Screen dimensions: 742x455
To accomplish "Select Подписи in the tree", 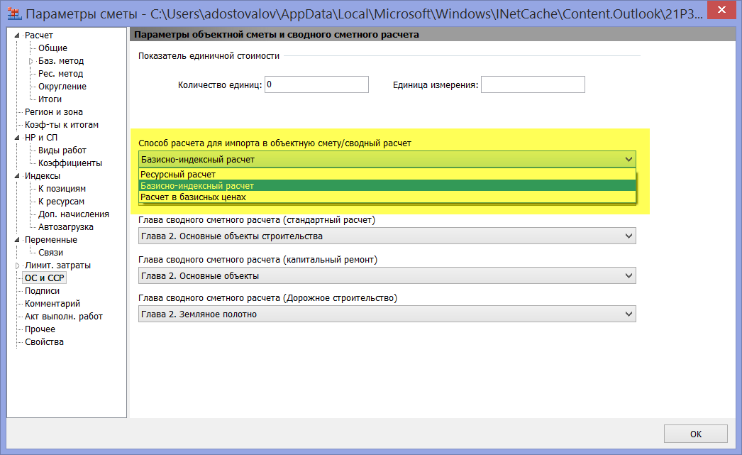I will click(x=42, y=291).
